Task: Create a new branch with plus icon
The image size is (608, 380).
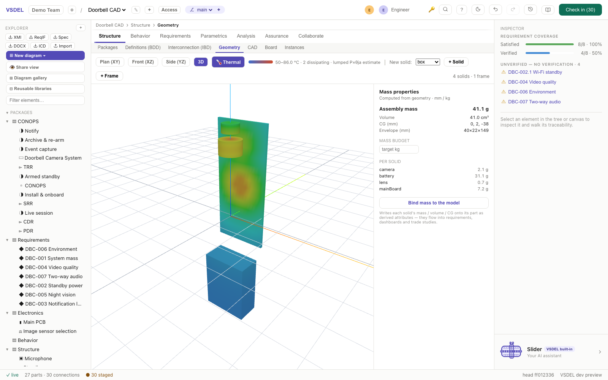Action: pyautogui.click(x=218, y=10)
